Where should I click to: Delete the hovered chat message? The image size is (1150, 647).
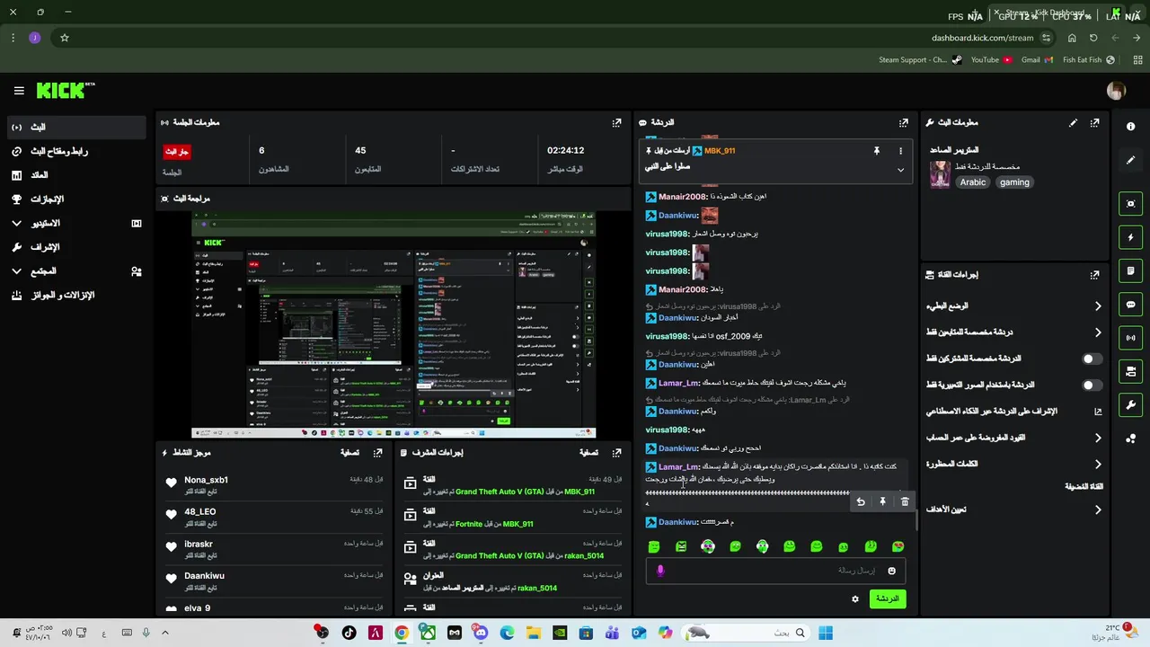click(905, 502)
